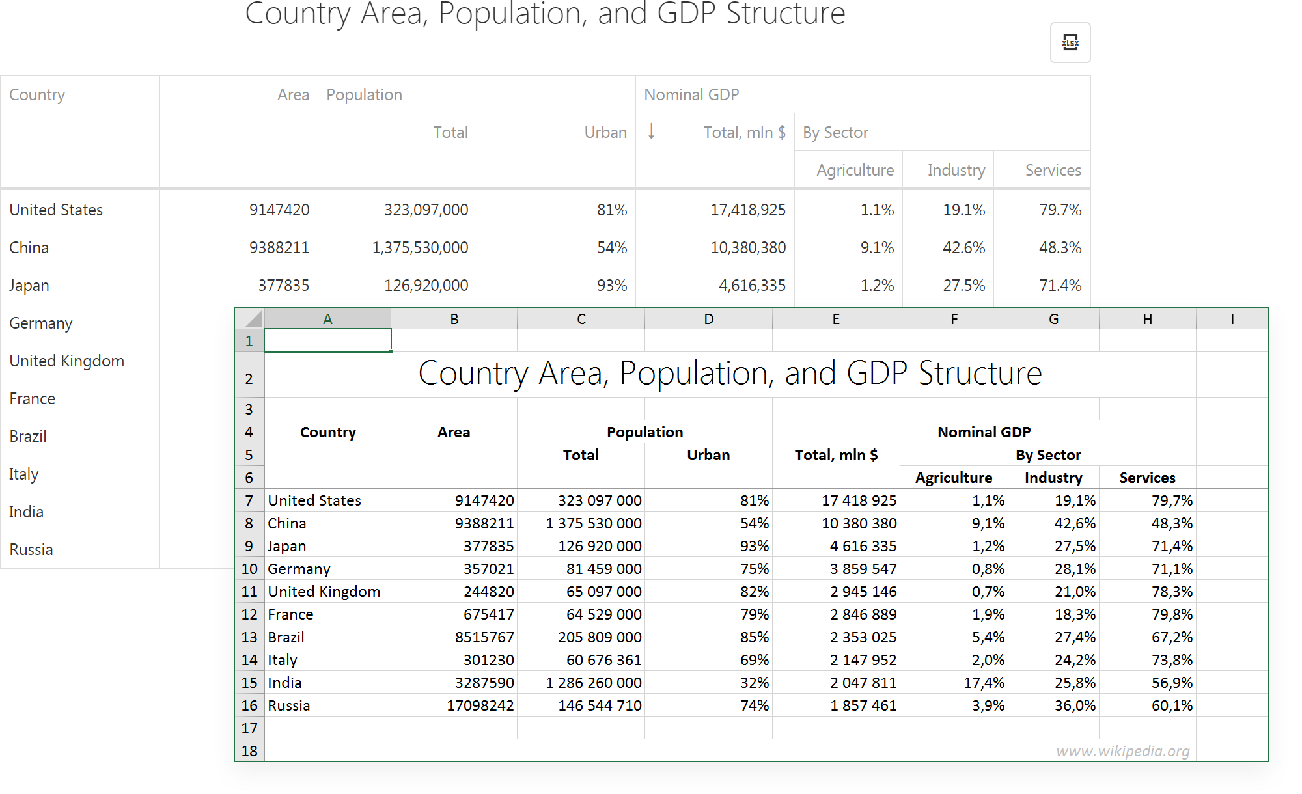Image resolution: width=1302 pixels, height=794 pixels.
Task: Select spreadsheet column D header
Action: click(708, 319)
